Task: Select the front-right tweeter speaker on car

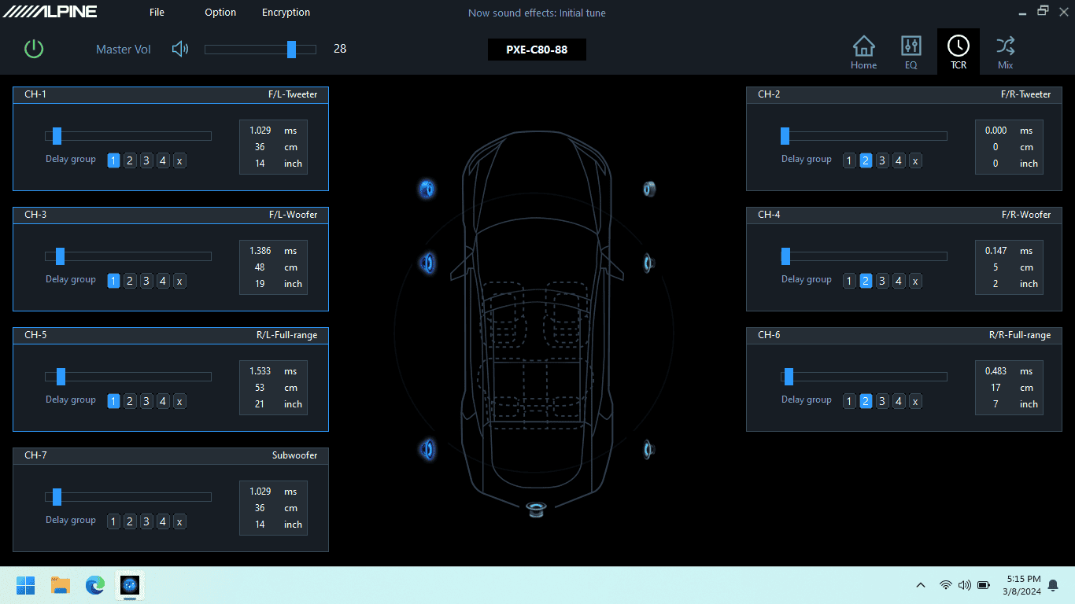Action: pyautogui.click(x=649, y=189)
